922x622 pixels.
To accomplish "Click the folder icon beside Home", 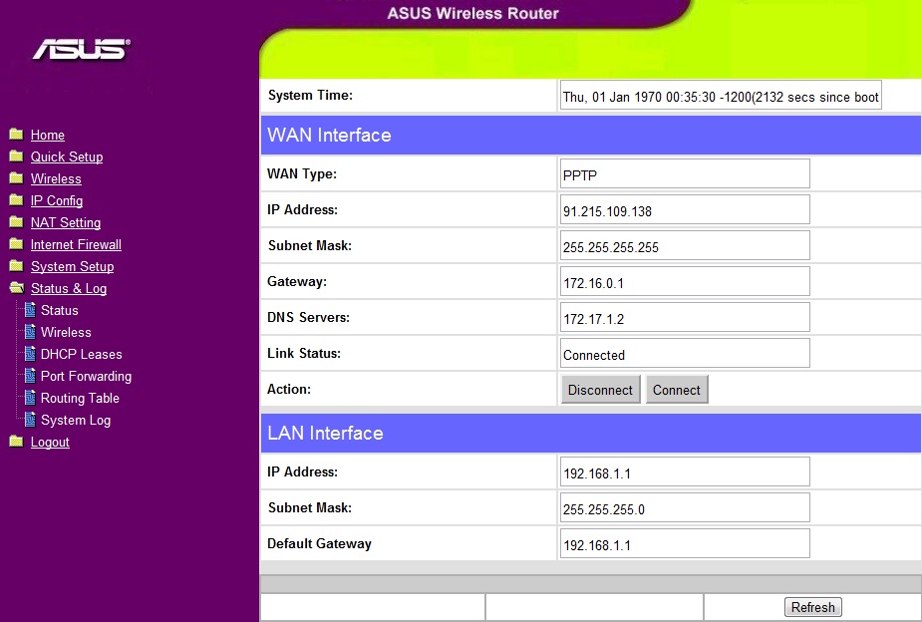I will 17,134.
